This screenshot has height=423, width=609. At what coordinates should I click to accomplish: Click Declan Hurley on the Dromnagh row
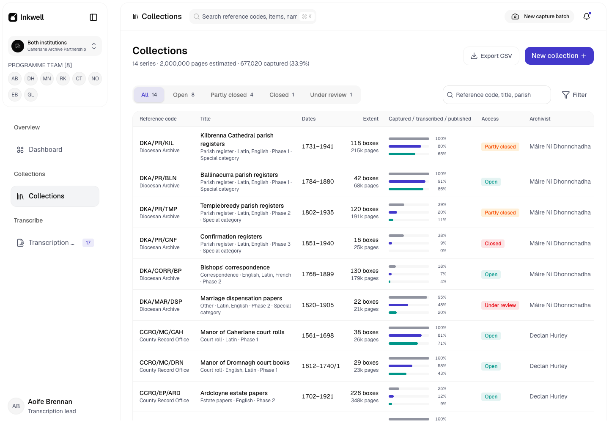[x=549, y=366]
